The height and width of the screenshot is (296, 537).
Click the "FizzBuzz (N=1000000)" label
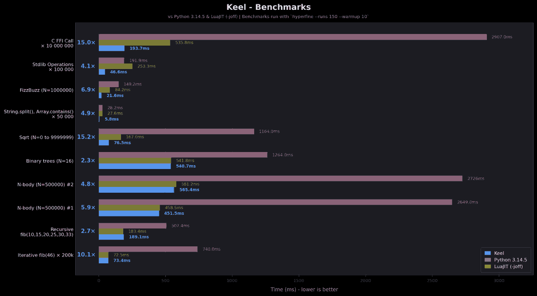47,90
